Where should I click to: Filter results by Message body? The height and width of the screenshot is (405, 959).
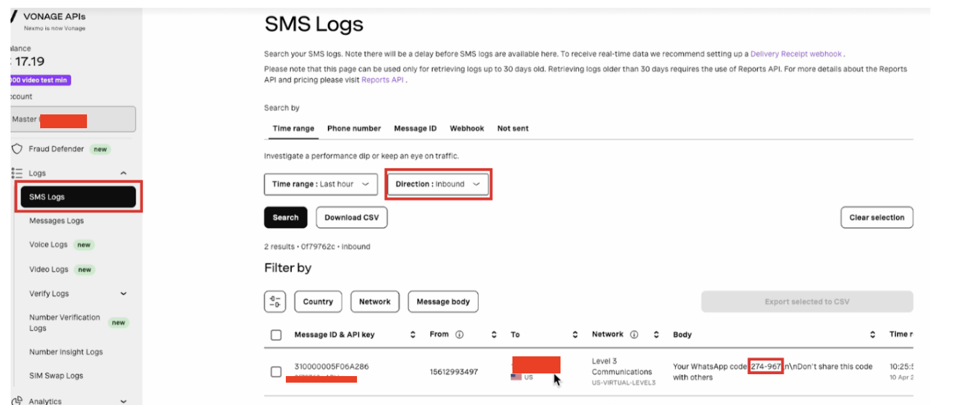tap(443, 302)
